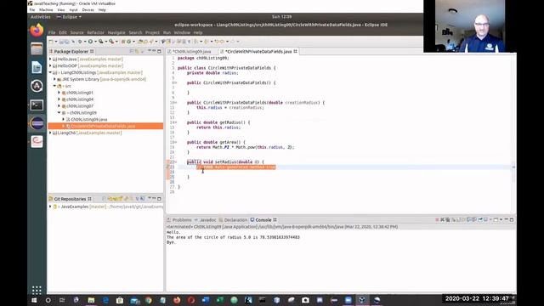Minimize the Package Explorer view

pyautogui.click(x=154, y=51)
